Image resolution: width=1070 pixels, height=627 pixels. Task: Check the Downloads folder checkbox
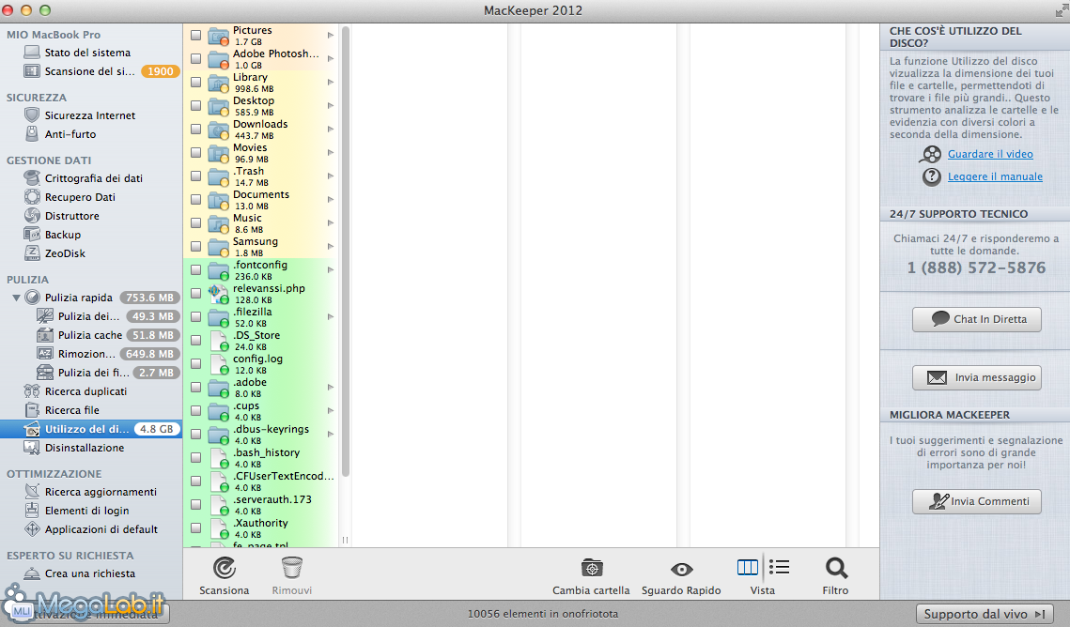[x=195, y=130]
